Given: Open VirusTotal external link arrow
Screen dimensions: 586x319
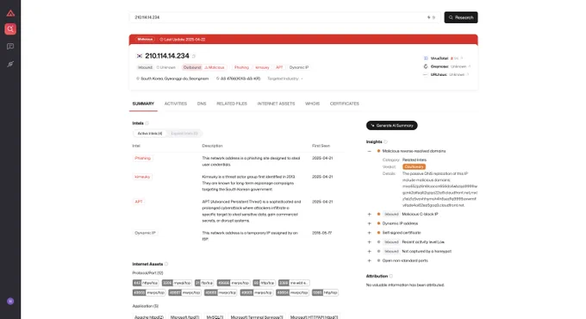Looking at the screenshot, I should click(462, 59).
